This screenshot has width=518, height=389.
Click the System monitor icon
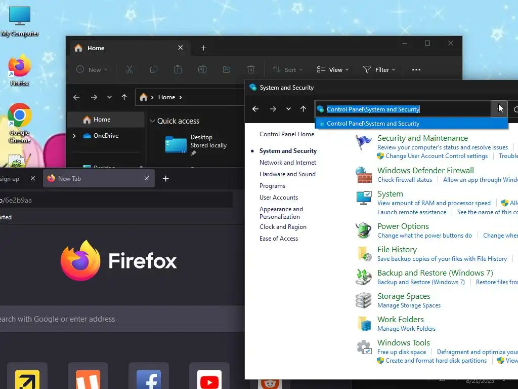click(364, 198)
